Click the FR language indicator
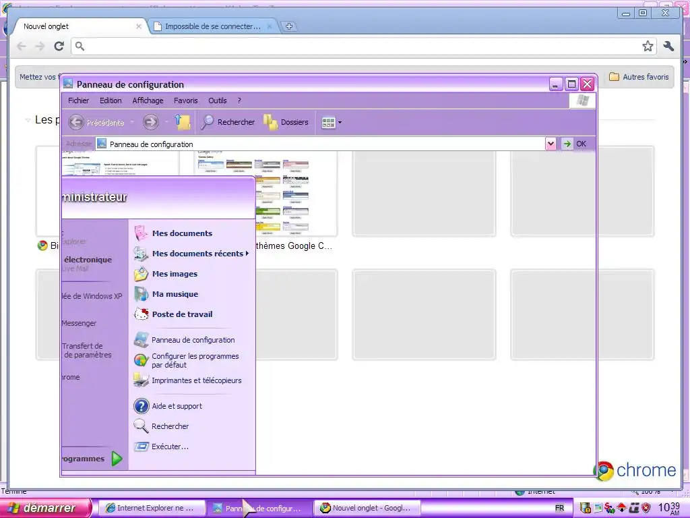This screenshot has width=690, height=518. 559,509
